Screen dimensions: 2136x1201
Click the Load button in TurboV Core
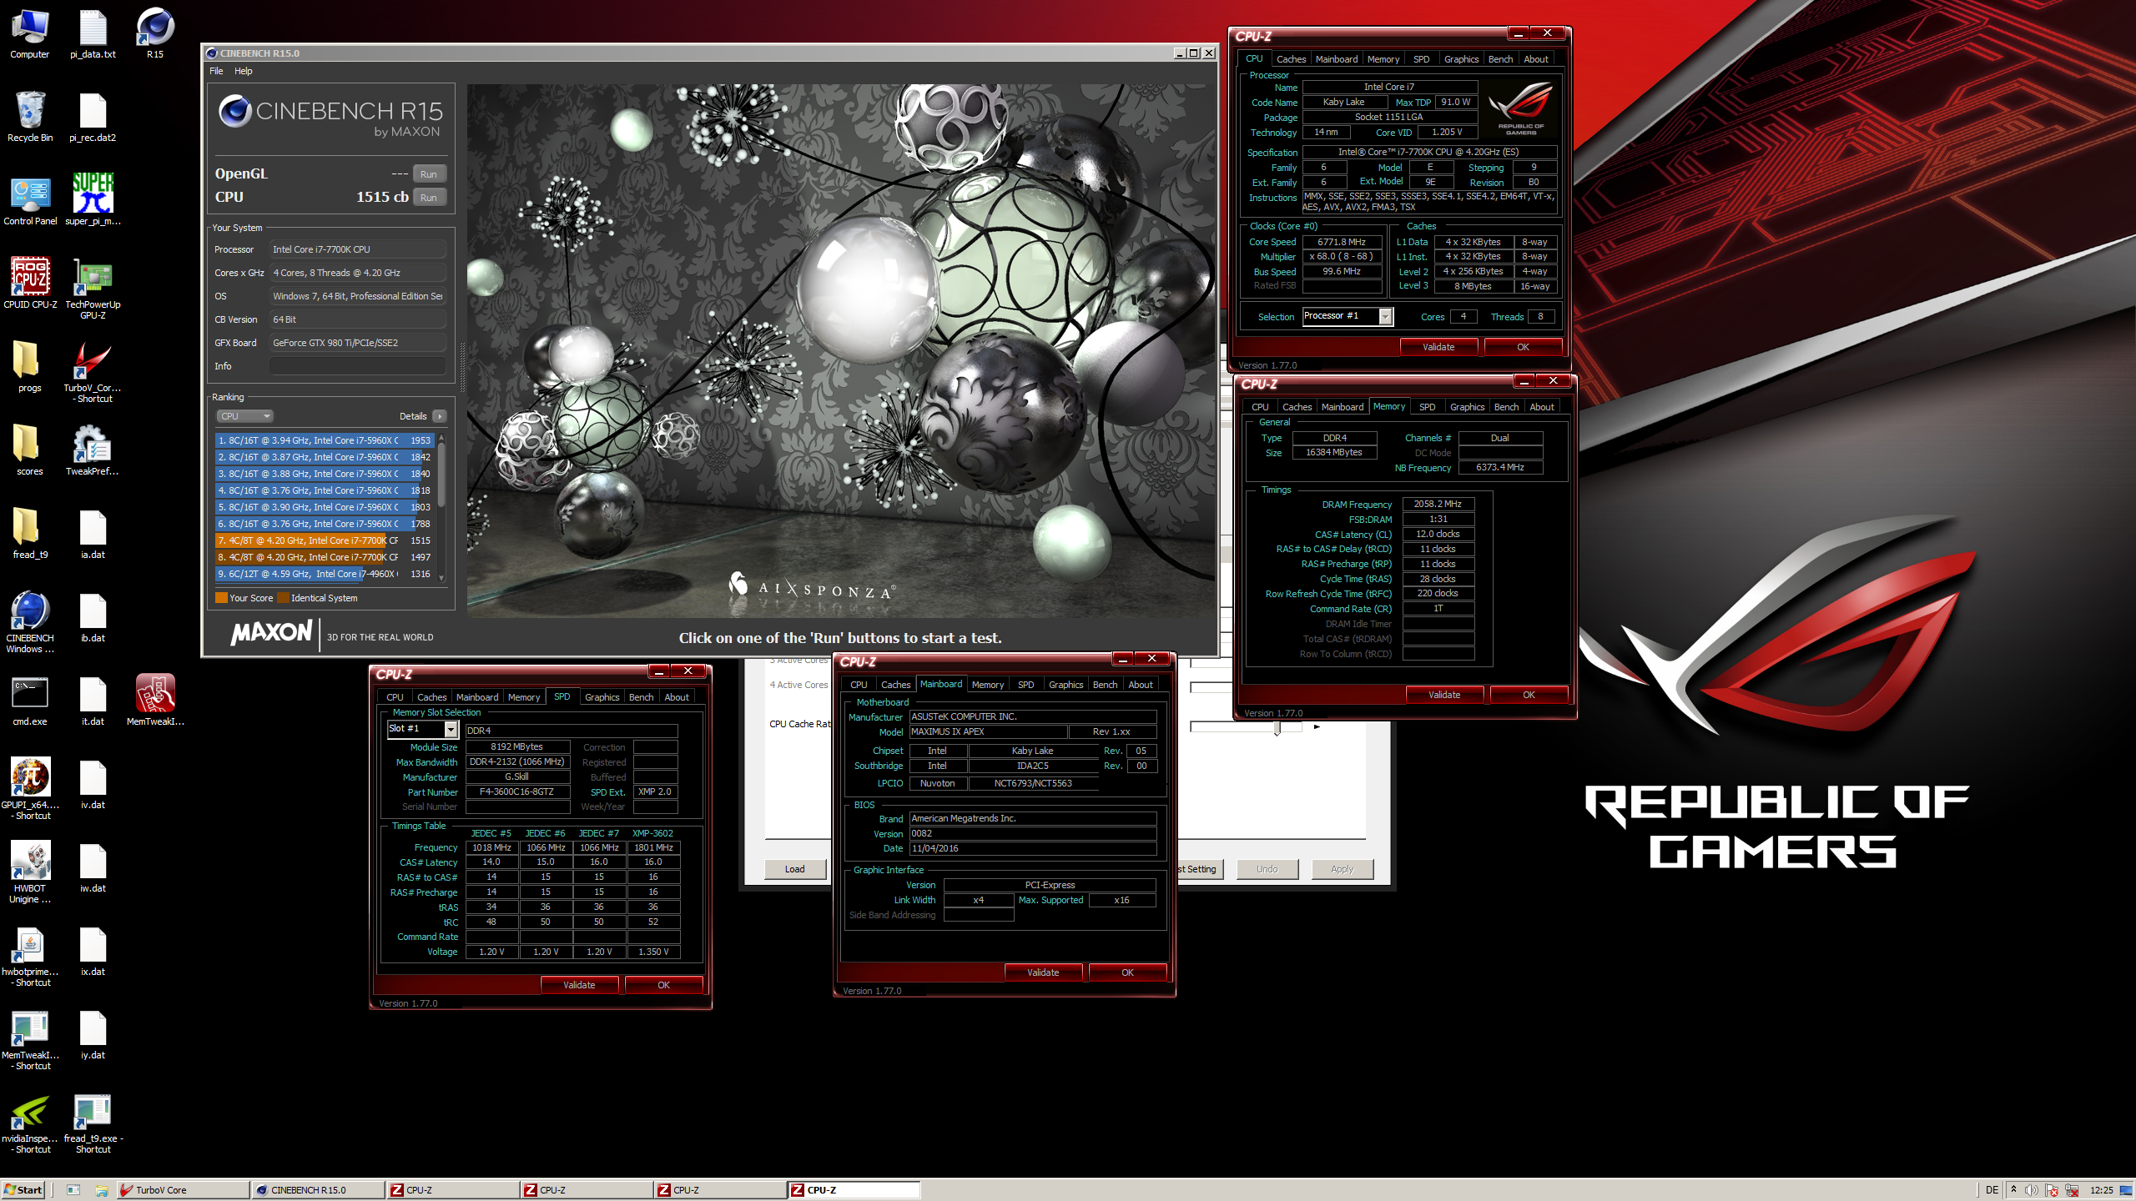795,869
